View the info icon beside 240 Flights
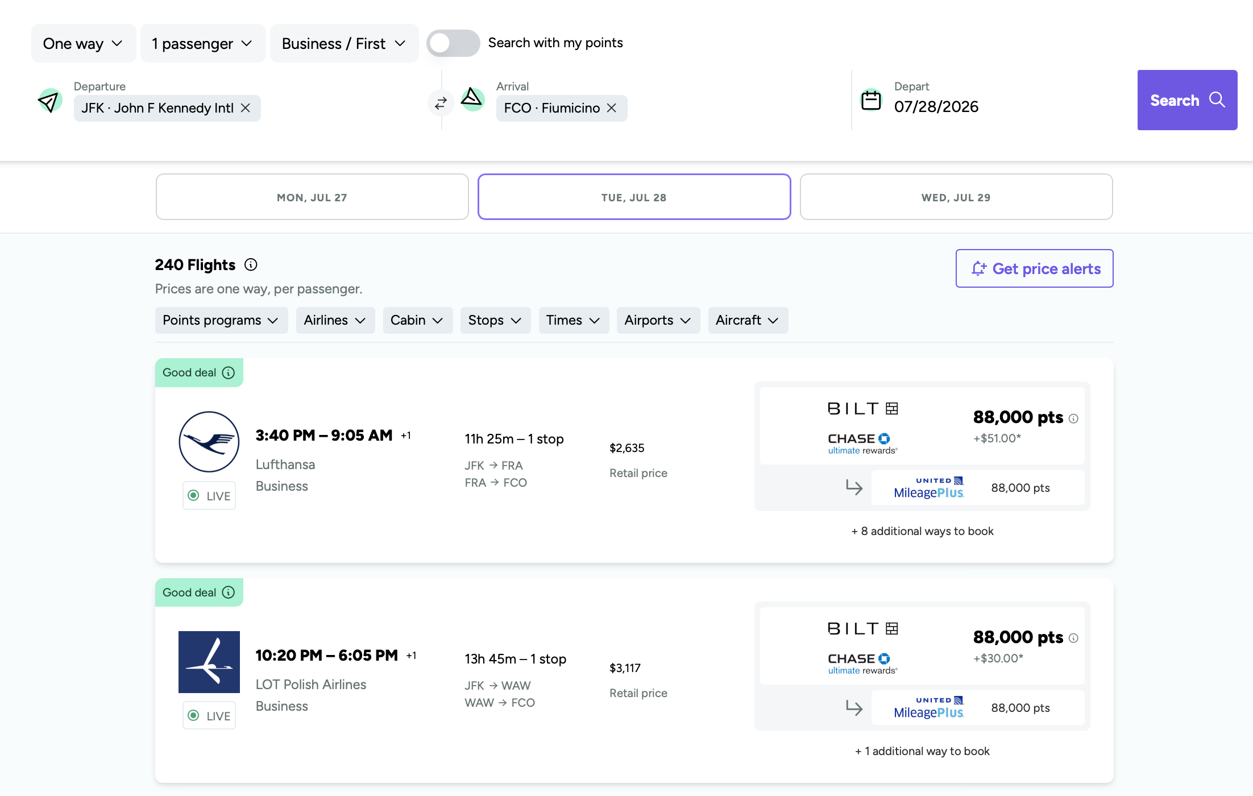Image resolution: width=1253 pixels, height=796 pixels. click(x=251, y=264)
